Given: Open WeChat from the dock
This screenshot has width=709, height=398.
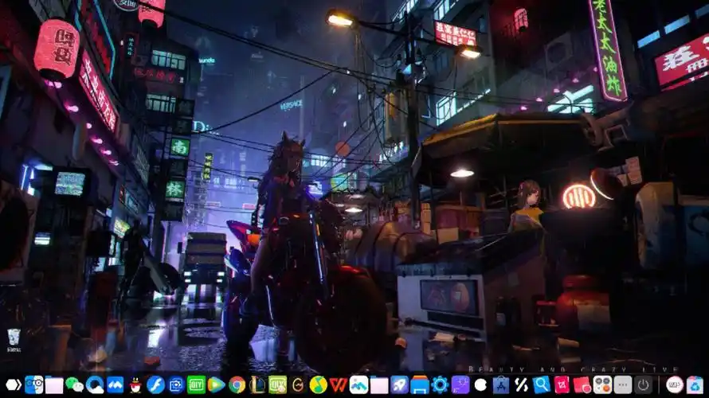Looking at the screenshot, I should pos(74,384).
